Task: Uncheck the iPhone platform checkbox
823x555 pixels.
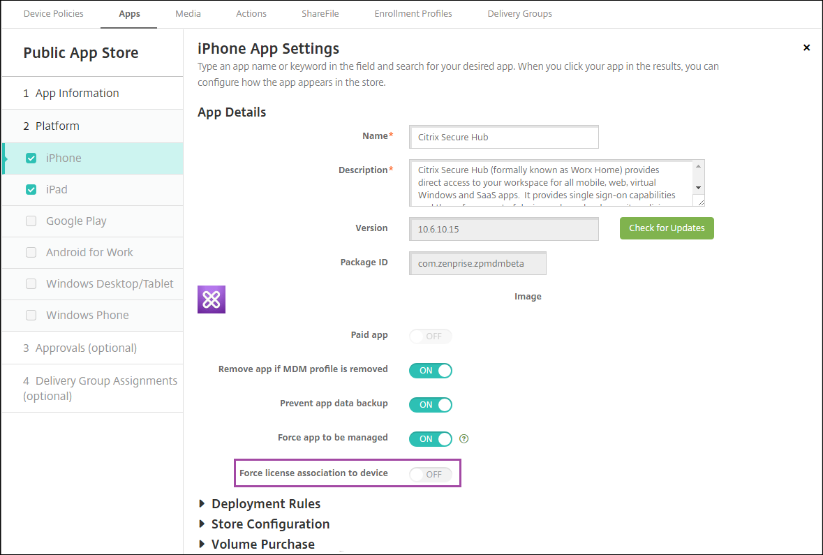Action: pyautogui.click(x=31, y=158)
